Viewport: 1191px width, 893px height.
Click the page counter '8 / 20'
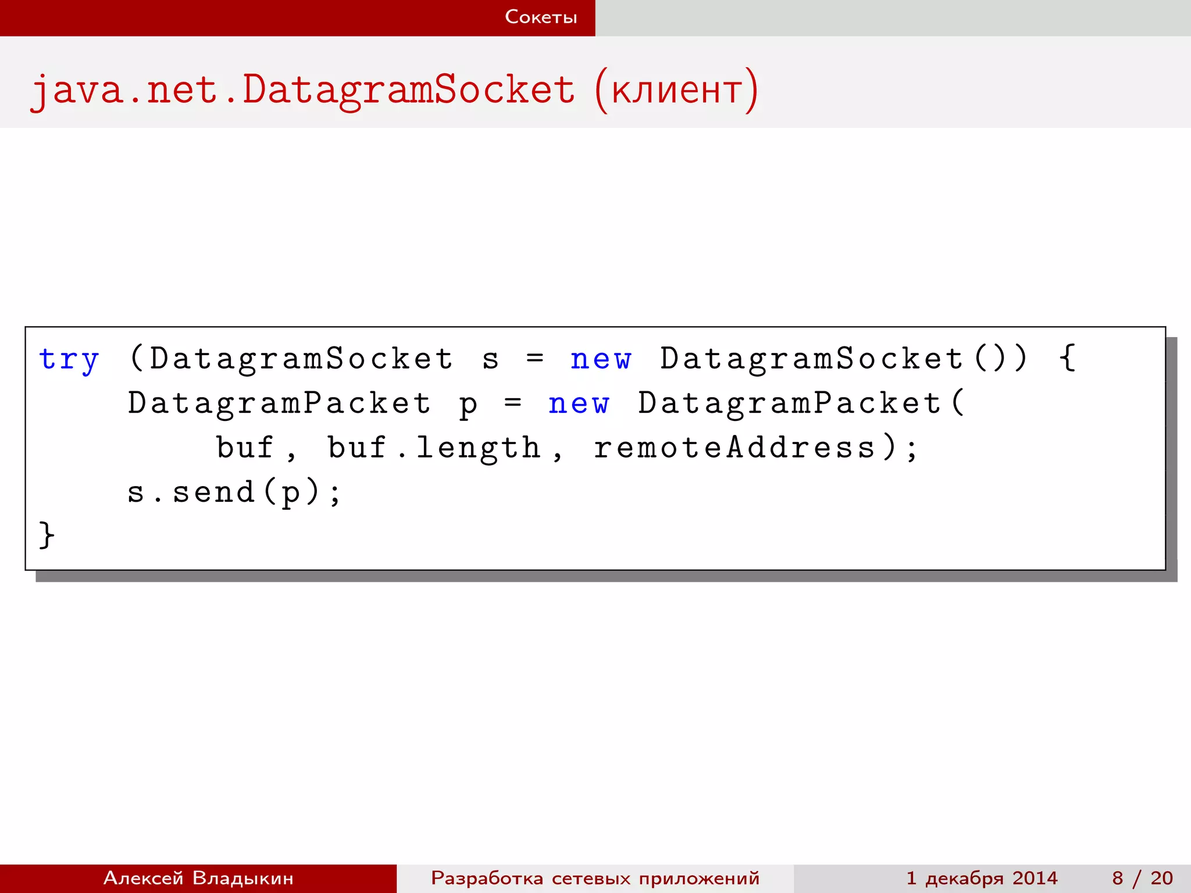(1142, 878)
